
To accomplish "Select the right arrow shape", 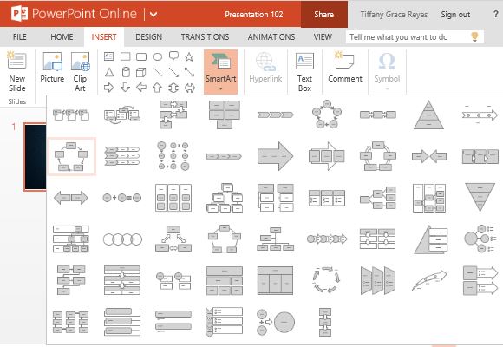I will click(x=108, y=88).
